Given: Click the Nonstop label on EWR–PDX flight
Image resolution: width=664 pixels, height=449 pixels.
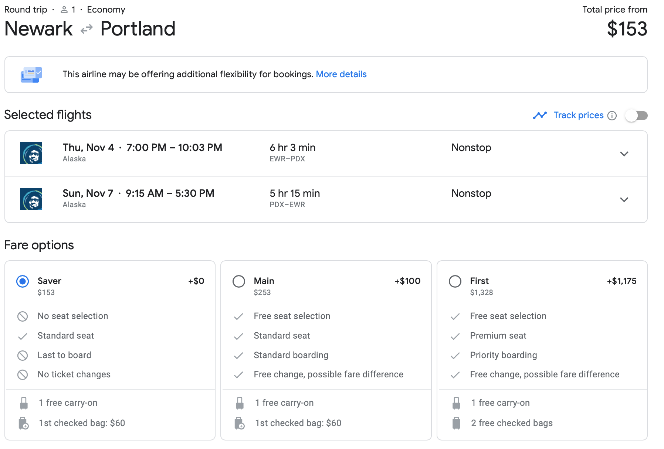Looking at the screenshot, I should [471, 148].
